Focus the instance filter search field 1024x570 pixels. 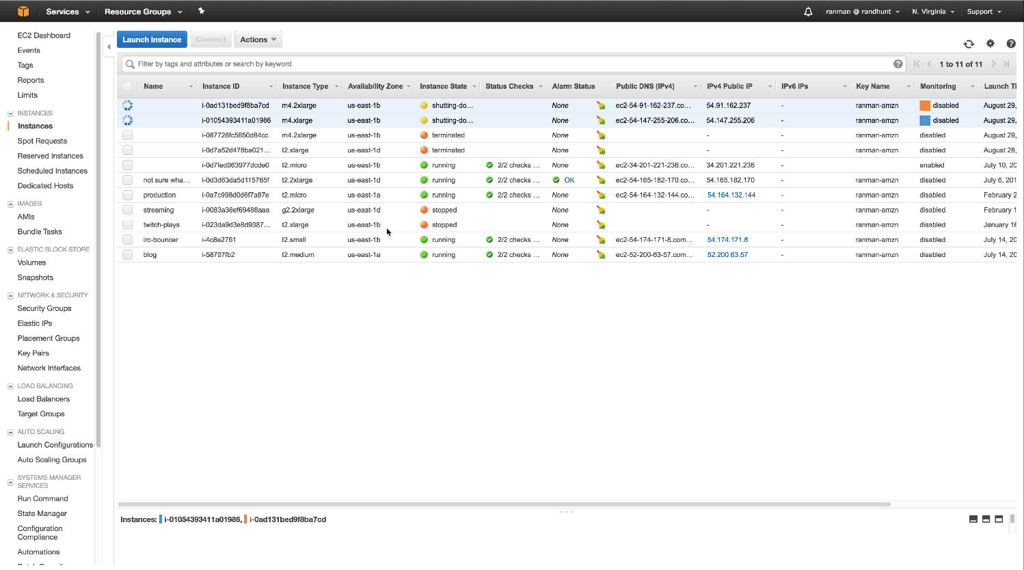(x=514, y=64)
